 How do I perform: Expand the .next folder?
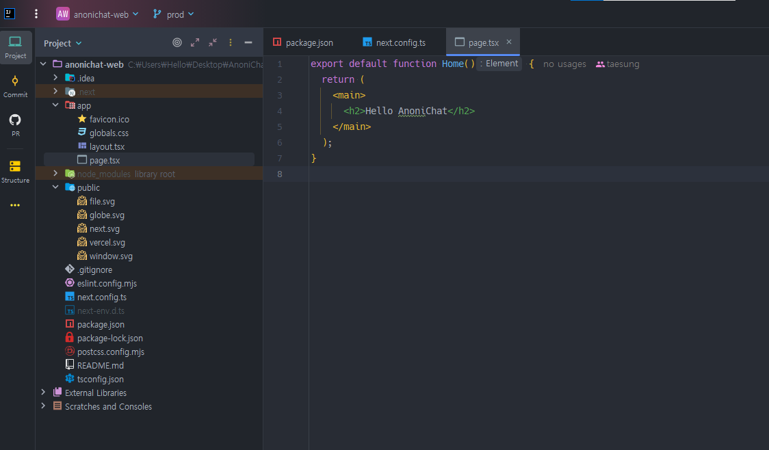55,91
